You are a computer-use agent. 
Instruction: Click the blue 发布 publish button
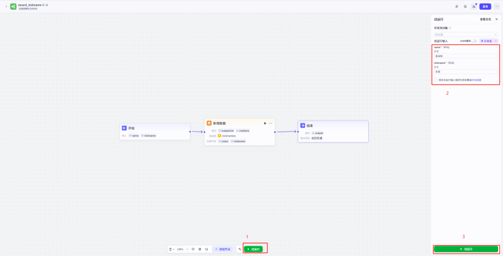coord(485,7)
